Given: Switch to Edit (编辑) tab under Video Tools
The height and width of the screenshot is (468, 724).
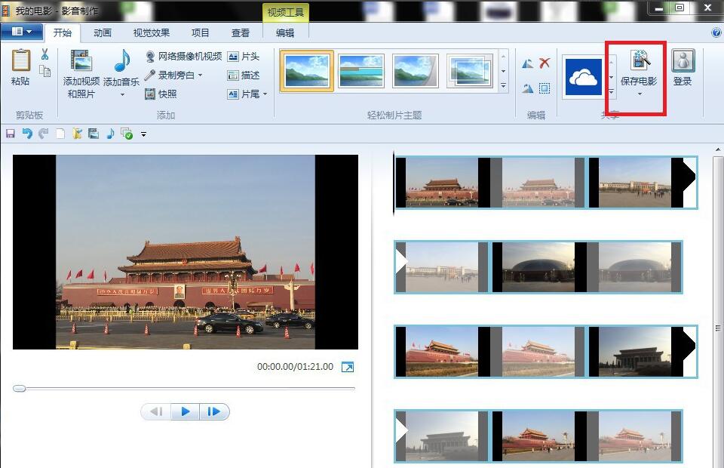Looking at the screenshot, I should coord(285,32).
